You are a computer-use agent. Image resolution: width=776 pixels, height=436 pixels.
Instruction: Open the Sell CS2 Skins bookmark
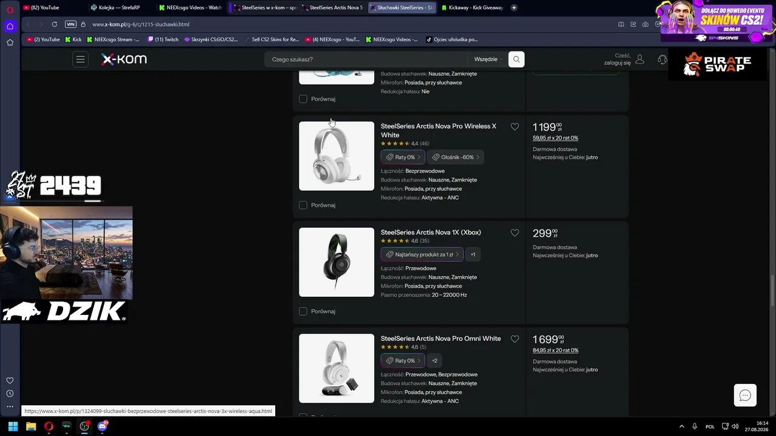pyautogui.click(x=272, y=39)
